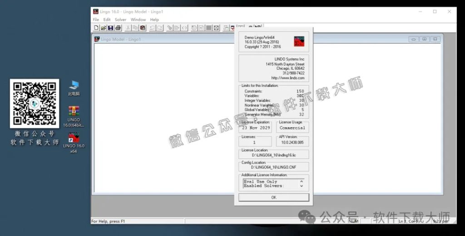Select the 此电脑 desktop icon
The height and width of the screenshot is (236, 465).
coord(74,88)
